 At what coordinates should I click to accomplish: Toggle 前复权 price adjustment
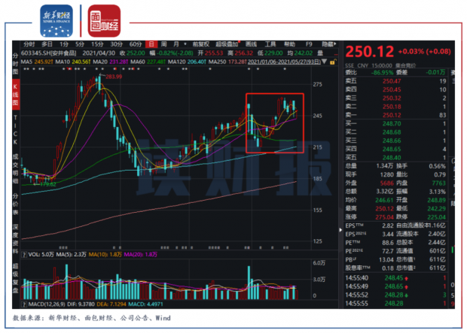[x=201, y=44]
